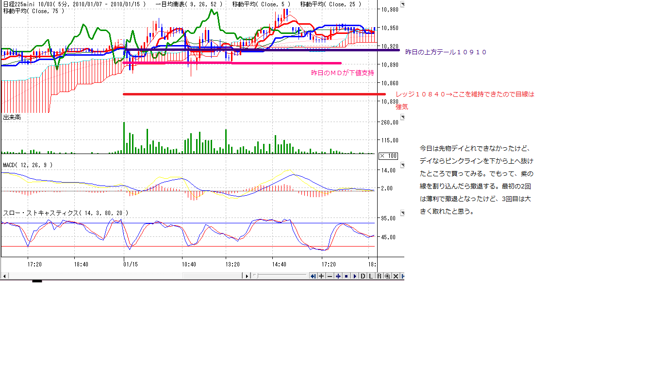Click the jump-to-start arrow icon in chart toolbar
Screen dimensions: 663x372
pos(313,276)
